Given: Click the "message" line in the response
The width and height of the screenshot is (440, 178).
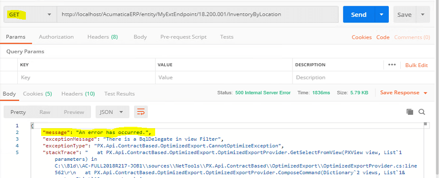Looking at the screenshot, I should point(97,132).
